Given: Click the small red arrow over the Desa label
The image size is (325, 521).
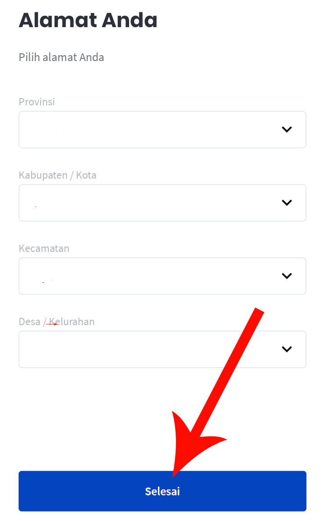Looking at the screenshot, I should tap(52, 324).
